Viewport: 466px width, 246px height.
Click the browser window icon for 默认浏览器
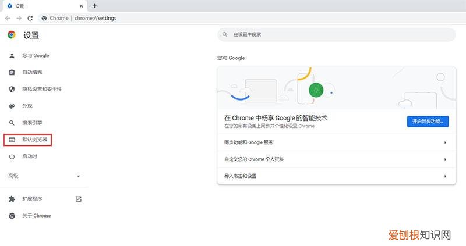pyautogui.click(x=12, y=140)
